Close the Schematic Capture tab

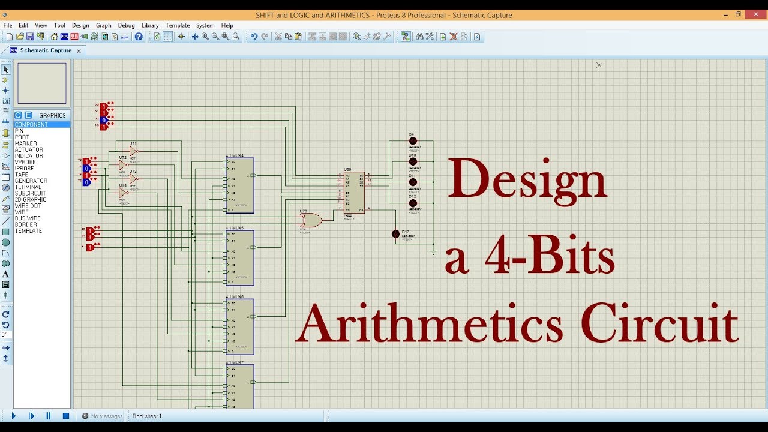pos(79,51)
